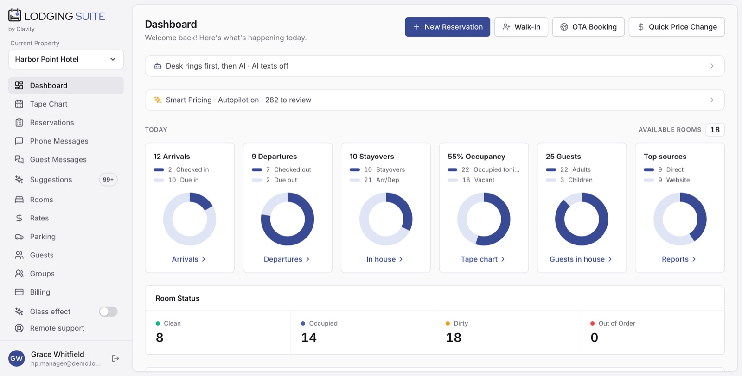Screen dimensions: 742x376
Task: Click the Out of Order count 0
Action: (x=594, y=338)
